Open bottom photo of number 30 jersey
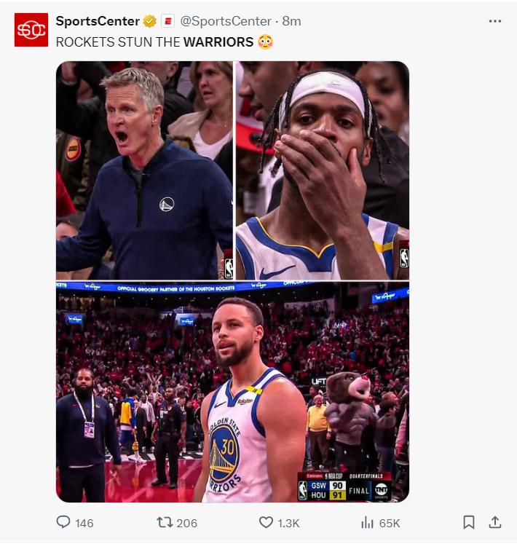Viewport: 517px width, 544px height. (232, 393)
